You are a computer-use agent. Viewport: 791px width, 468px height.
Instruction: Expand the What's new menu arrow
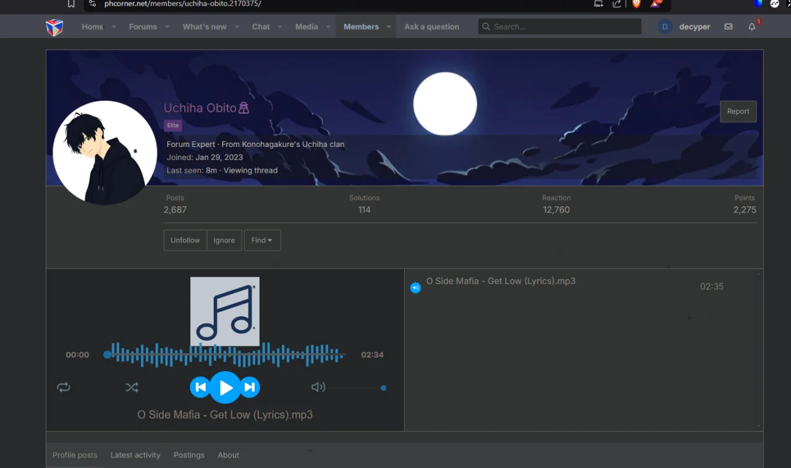click(237, 27)
